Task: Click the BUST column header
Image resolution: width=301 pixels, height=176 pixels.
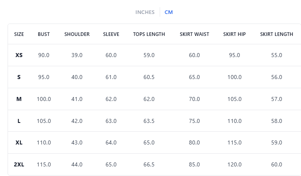Action: (44, 34)
